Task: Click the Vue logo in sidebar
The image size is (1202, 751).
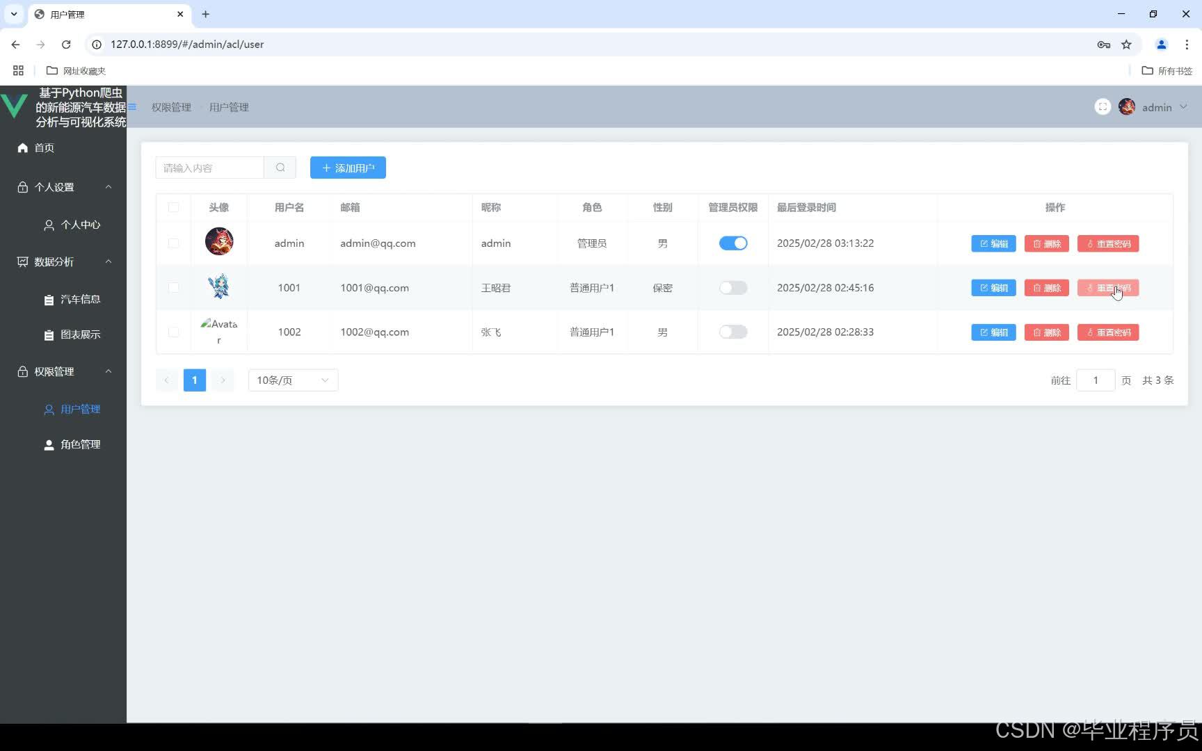Action: click(14, 107)
